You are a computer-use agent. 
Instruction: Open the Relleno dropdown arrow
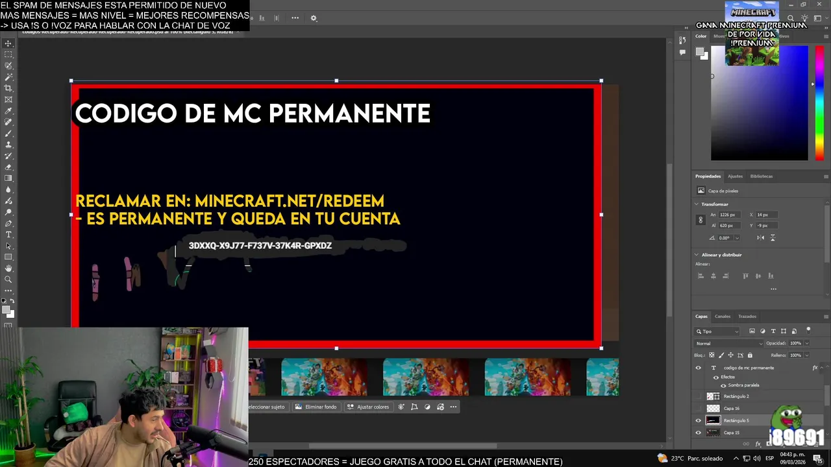(807, 355)
